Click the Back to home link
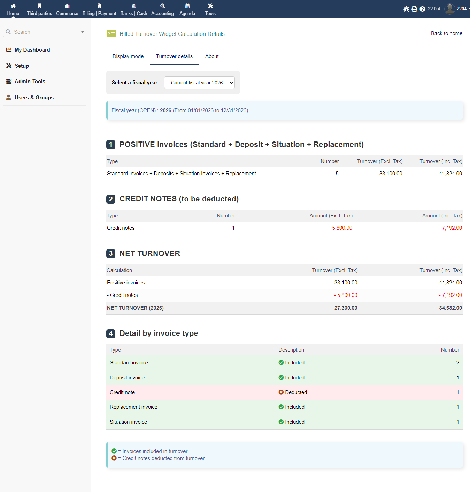Viewport: 470px width, 492px height. (446, 33)
